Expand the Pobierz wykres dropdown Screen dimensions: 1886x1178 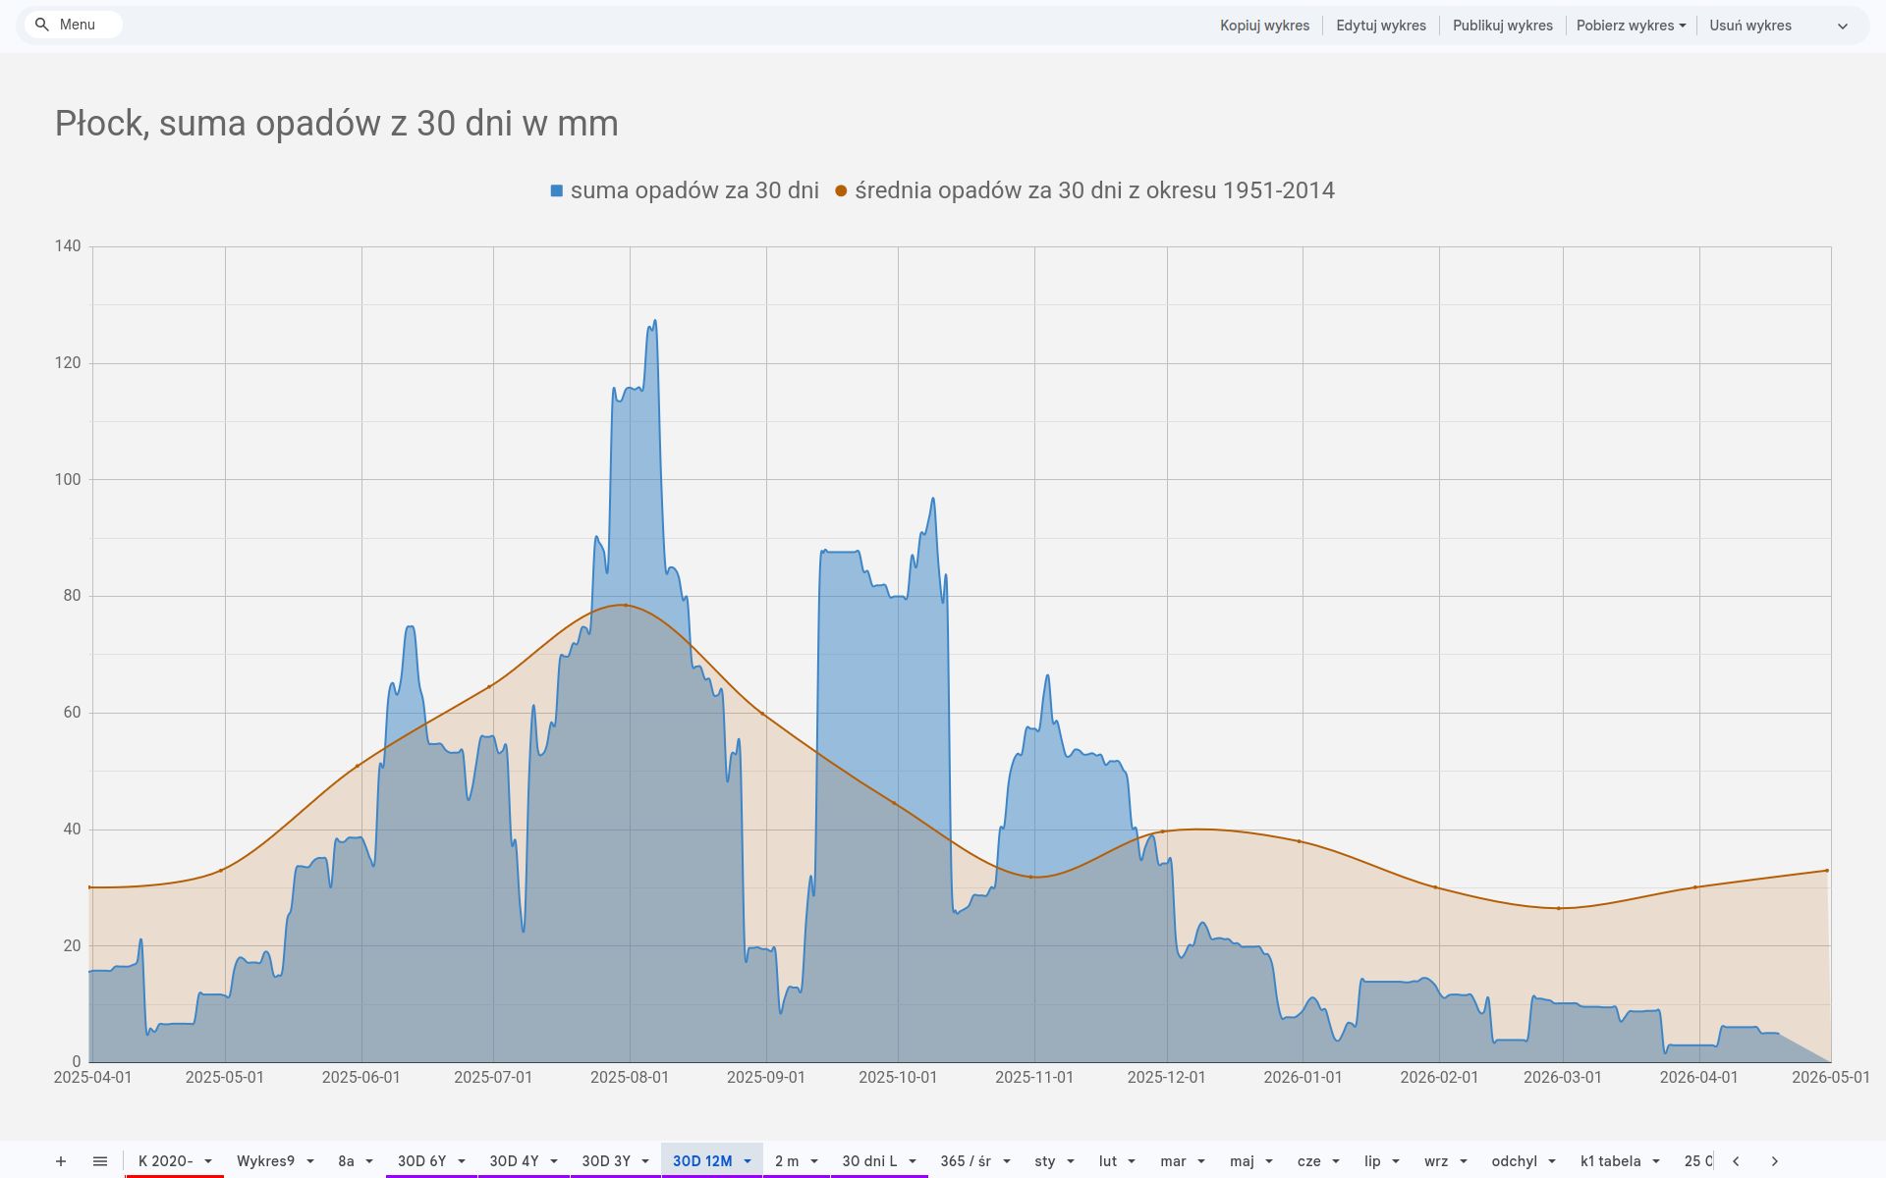(x=1631, y=26)
